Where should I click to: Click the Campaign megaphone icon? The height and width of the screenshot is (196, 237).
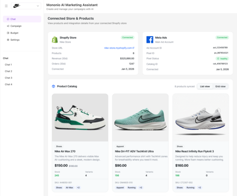point(8,26)
